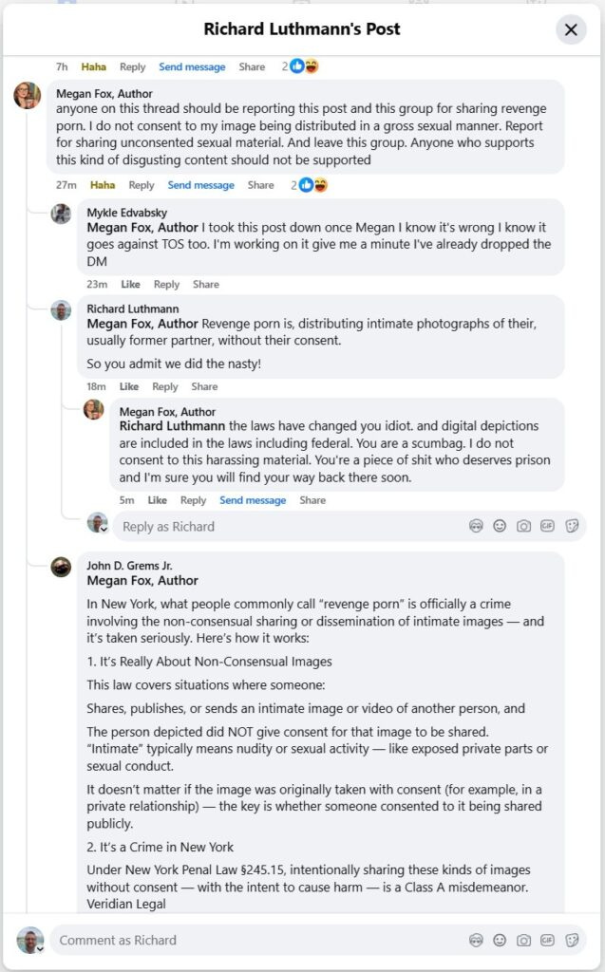Attach a photo to your reply
This screenshot has width=605, height=972.
[523, 526]
